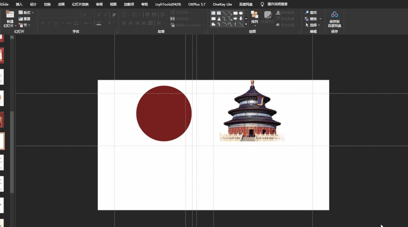Toggle Italic formatting
The image size is (408, 227).
[49, 23]
